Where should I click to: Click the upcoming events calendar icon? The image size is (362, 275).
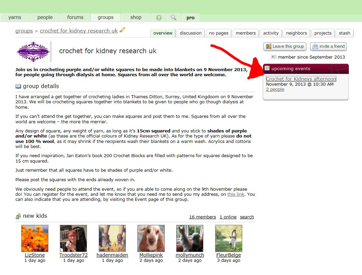point(267,68)
